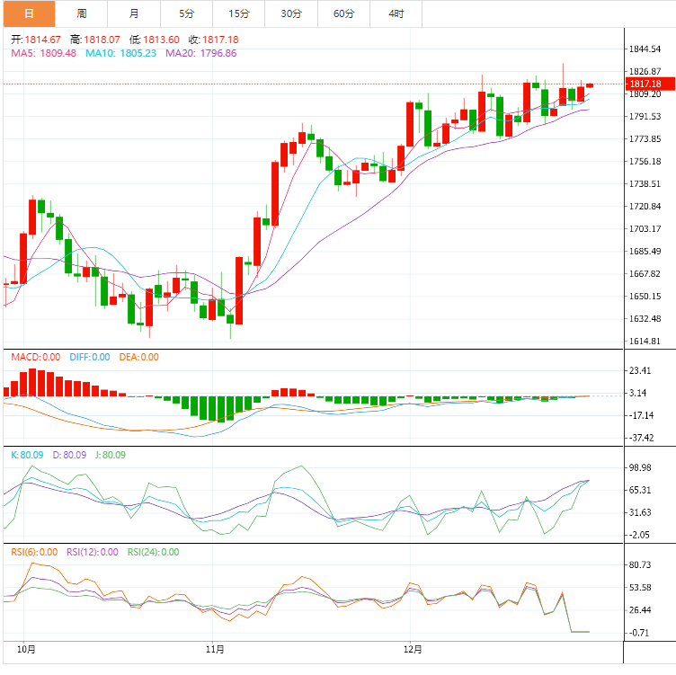The image size is (676, 675).
Task: Click the -2.05 KDJ axis label
Action: 639,535
